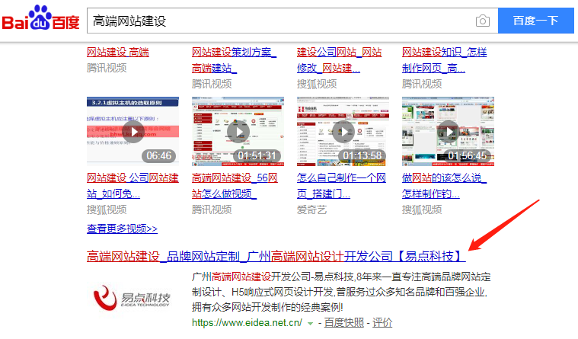Click the 广州高端网站建设开发公司 description text

click(x=341, y=292)
